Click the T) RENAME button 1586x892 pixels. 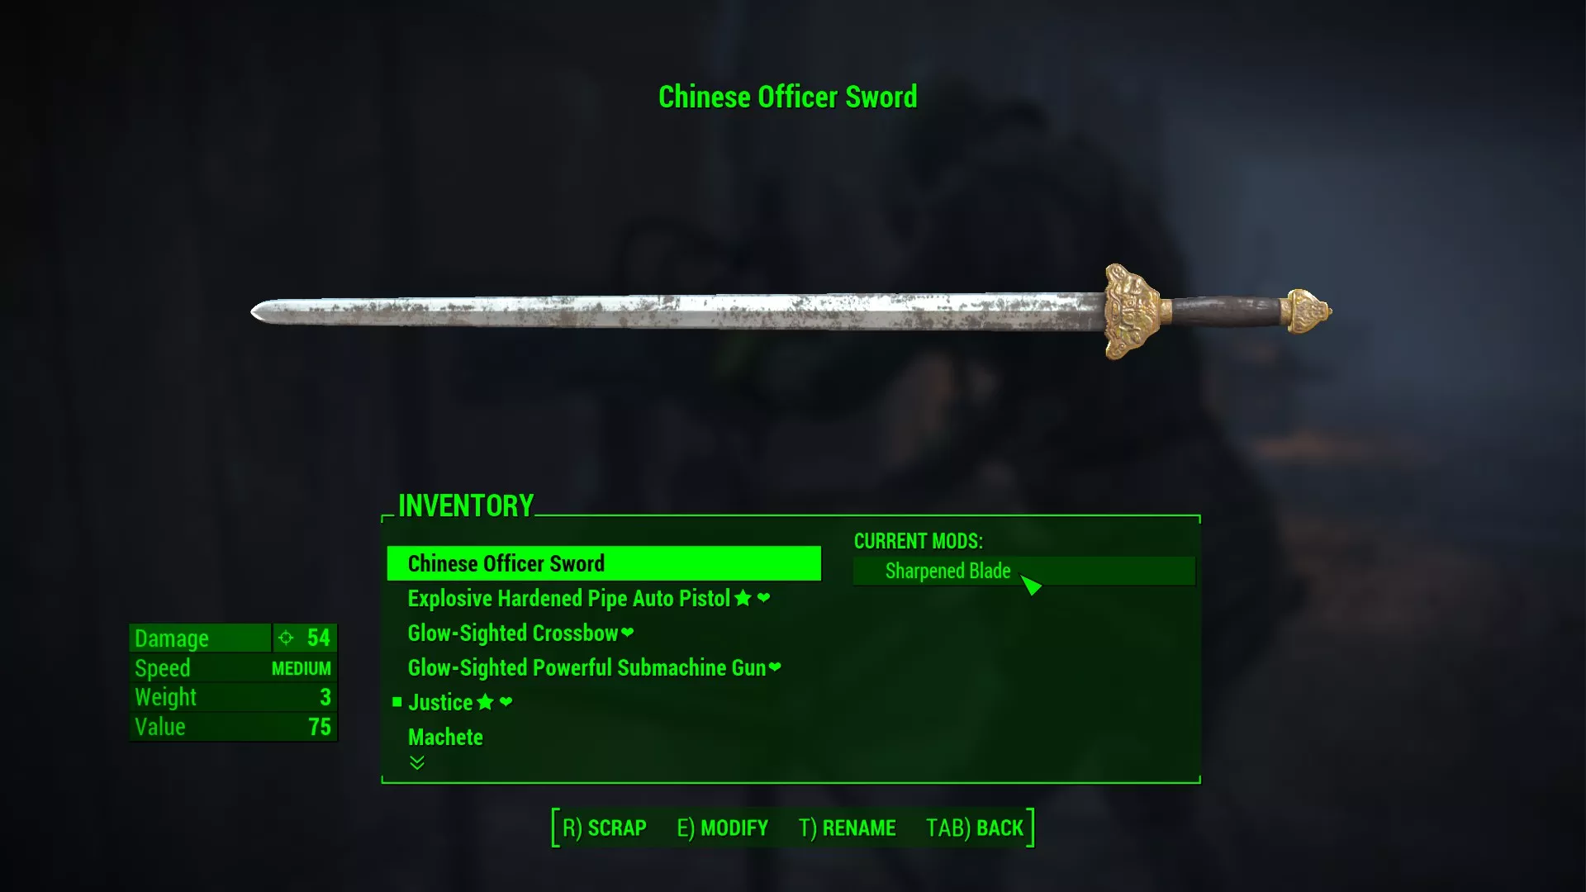click(847, 828)
